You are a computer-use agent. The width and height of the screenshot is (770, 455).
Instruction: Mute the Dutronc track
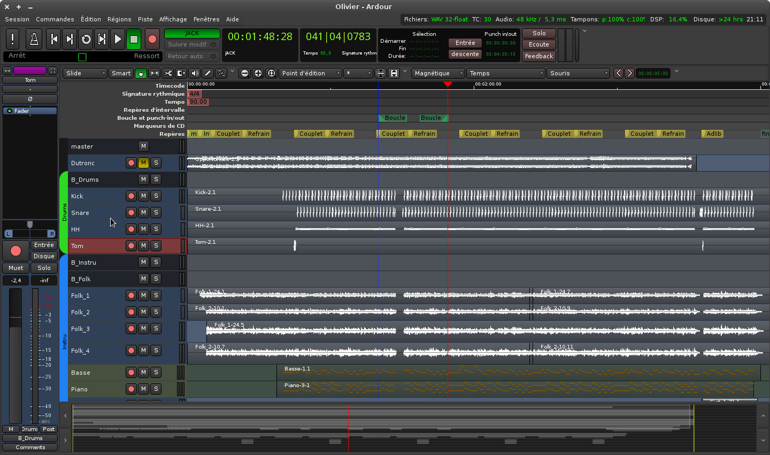pos(143,163)
